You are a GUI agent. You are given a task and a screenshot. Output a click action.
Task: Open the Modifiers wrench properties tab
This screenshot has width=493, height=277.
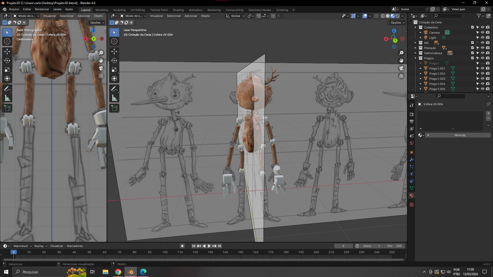[412, 160]
